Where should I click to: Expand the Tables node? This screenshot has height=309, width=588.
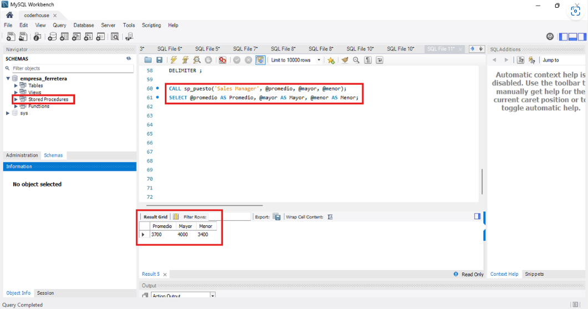[16, 85]
